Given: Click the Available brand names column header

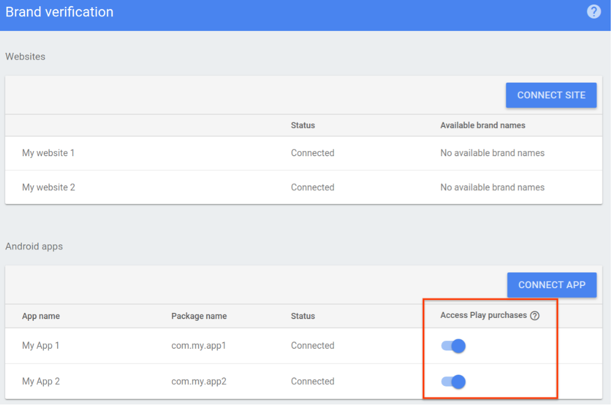Looking at the screenshot, I should 483,125.
